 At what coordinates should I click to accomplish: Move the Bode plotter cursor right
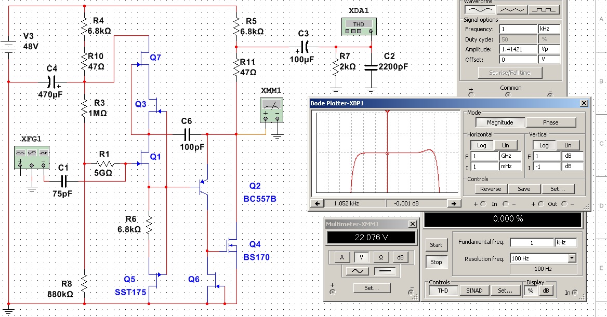(x=454, y=203)
